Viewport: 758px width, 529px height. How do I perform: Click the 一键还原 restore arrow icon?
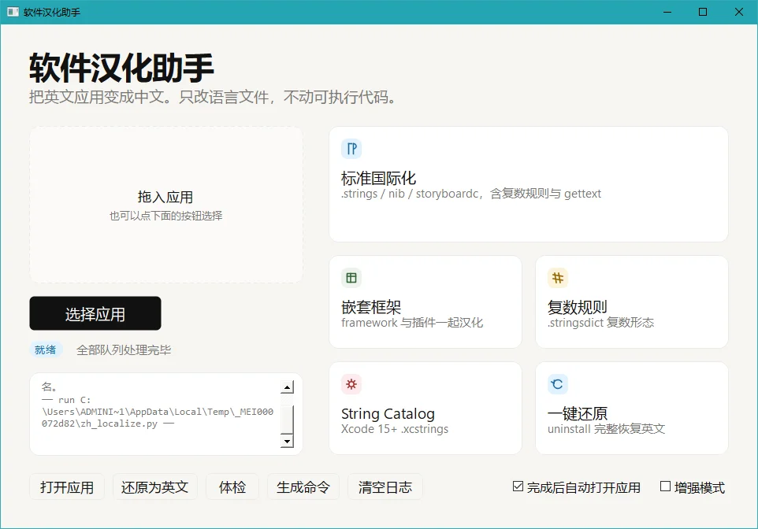(558, 384)
